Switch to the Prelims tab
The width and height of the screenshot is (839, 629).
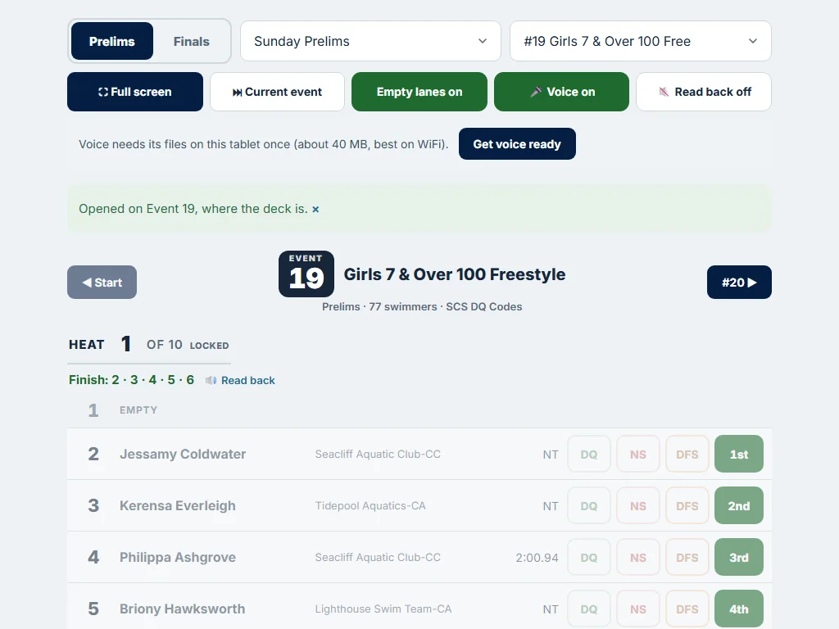click(x=111, y=41)
